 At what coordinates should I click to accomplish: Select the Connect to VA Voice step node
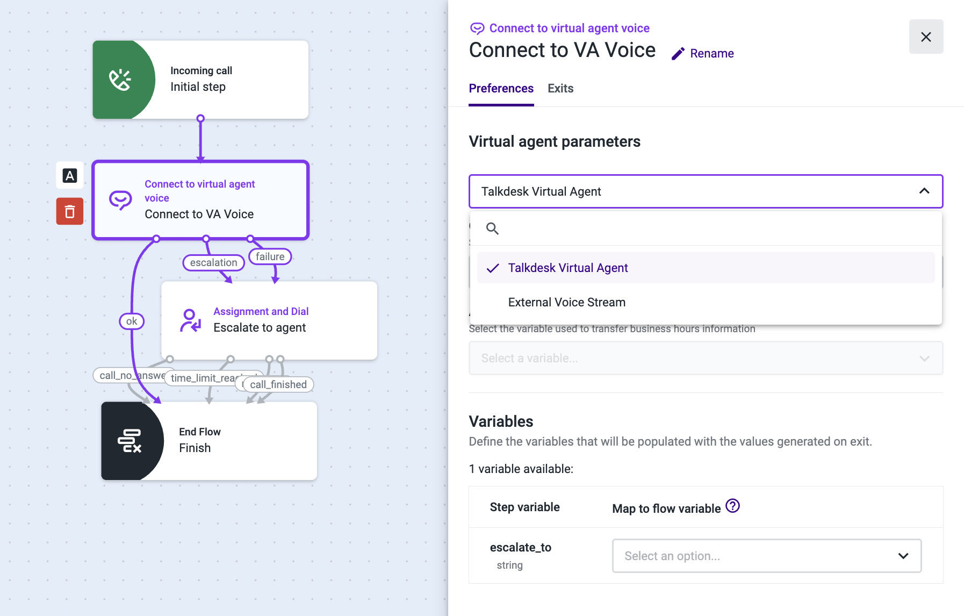tap(200, 200)
